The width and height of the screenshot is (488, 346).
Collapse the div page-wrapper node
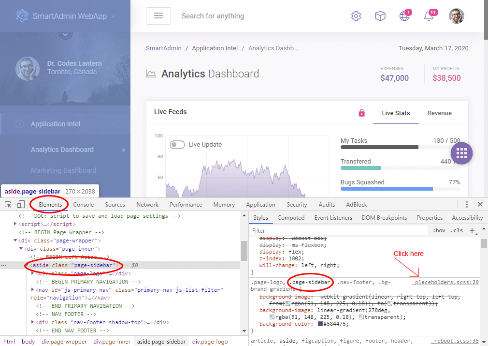pos(16,241)
